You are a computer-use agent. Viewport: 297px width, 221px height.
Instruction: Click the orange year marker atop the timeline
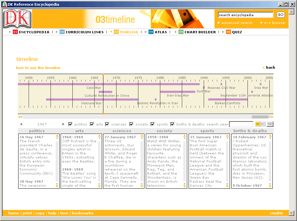[103, 75]
